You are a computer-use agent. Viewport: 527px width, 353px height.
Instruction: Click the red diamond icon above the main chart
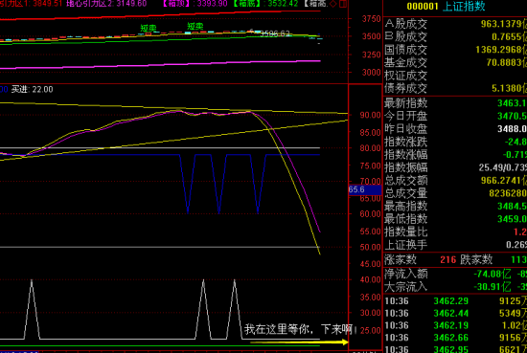tap(333, 4)
